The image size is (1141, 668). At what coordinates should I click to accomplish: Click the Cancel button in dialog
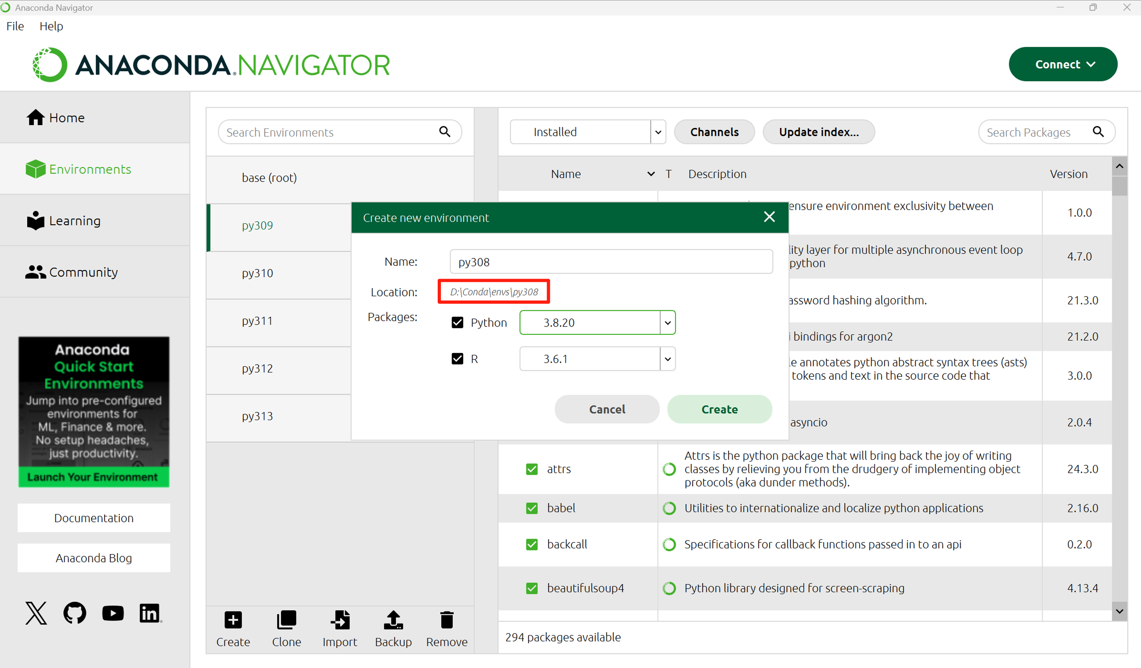(x=607, y=409)
